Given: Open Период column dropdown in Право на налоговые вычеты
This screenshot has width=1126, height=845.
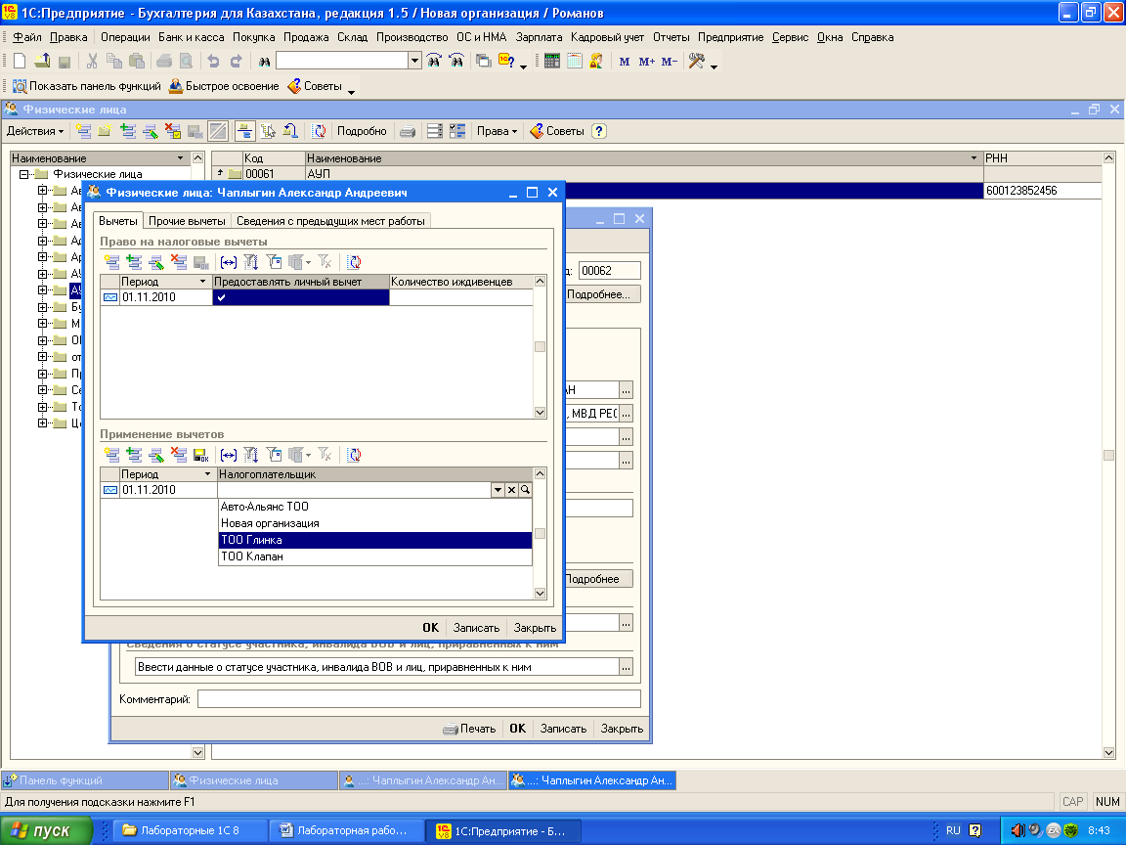Looking at the screenshot, I should (202, 282).
